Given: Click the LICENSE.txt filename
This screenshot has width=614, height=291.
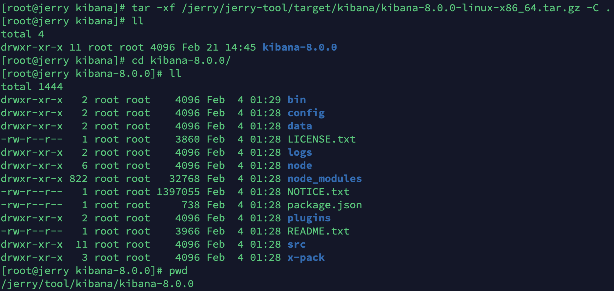Looking at the screenshot, I should click(321, 139).
